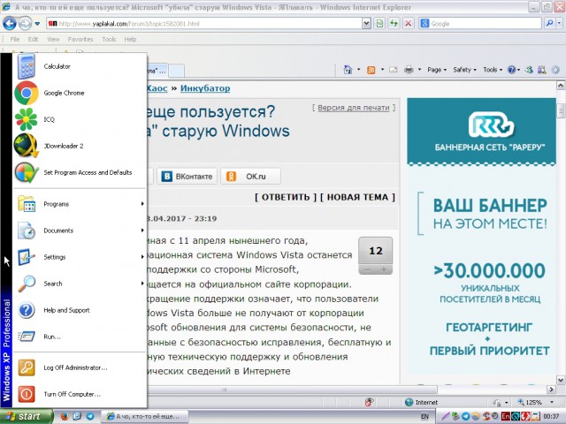Click the IE Forward arrow button
The height and width of the screenshot is (424, 566).
(25, 24)
